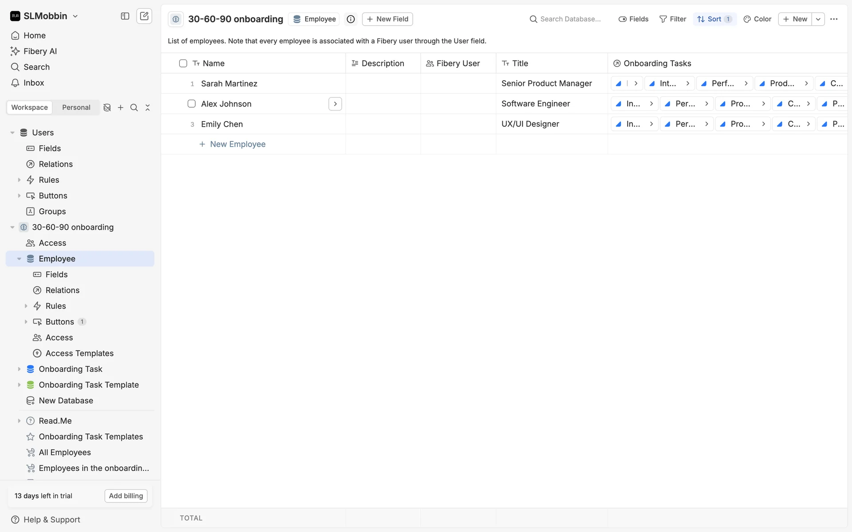Click the 30-60-90 onboarding space icon in header
This screenshot has width=852, height=532.
[176, 19]
